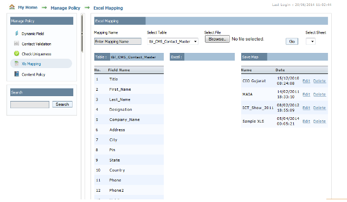Click the sidebar search text box
347x202 pixels.
(x=30, y=105)
